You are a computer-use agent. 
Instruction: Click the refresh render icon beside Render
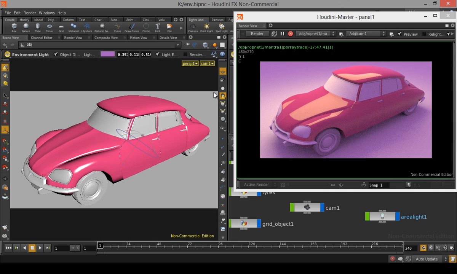pyautogui.click(x=274, y=33)
